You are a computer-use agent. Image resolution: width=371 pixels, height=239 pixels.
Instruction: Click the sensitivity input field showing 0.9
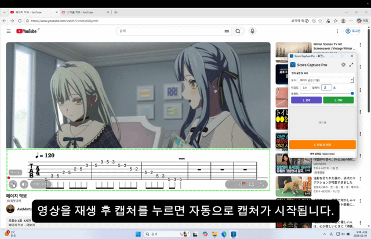click(x=305, y=87)
